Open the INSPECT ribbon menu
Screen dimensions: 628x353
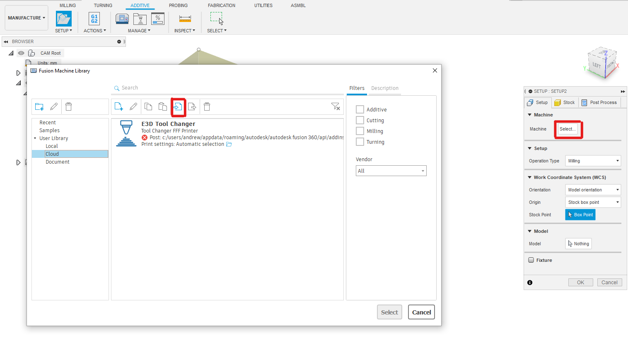(x=185, y=31)
